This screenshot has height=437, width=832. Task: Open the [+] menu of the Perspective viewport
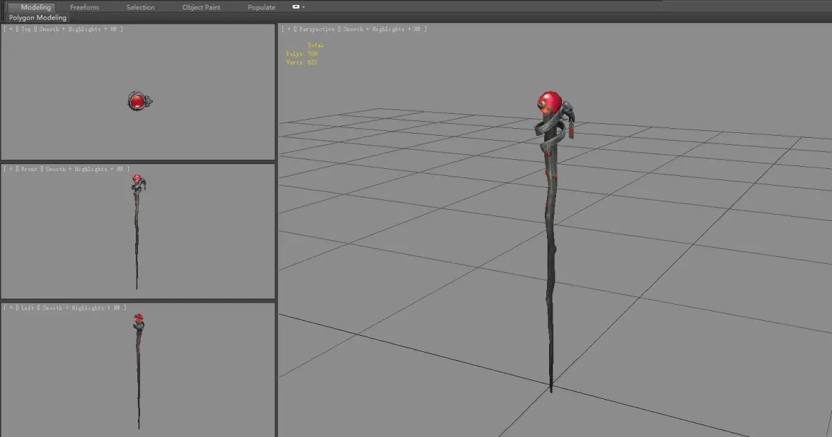pyautogui.click(x=289, y=29)
